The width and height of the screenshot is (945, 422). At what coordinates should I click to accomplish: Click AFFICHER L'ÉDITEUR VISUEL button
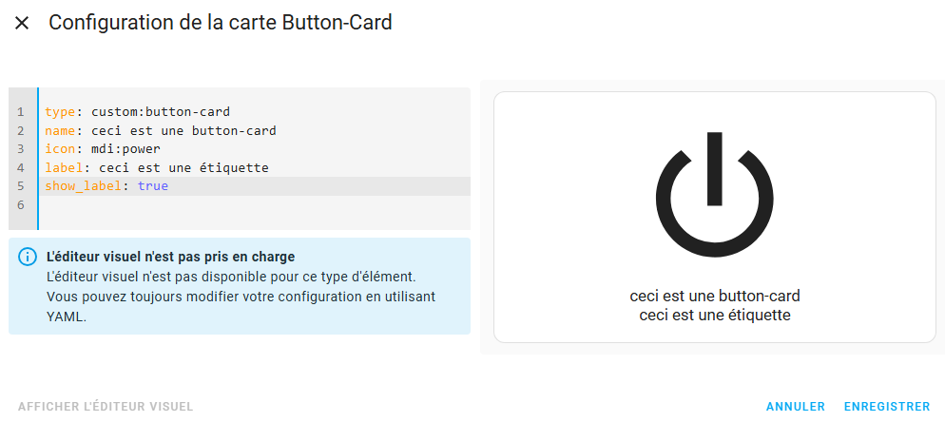[106, 407]
